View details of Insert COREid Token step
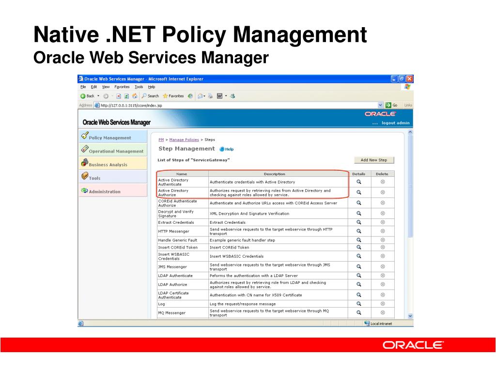 click(x=359, y=247)
